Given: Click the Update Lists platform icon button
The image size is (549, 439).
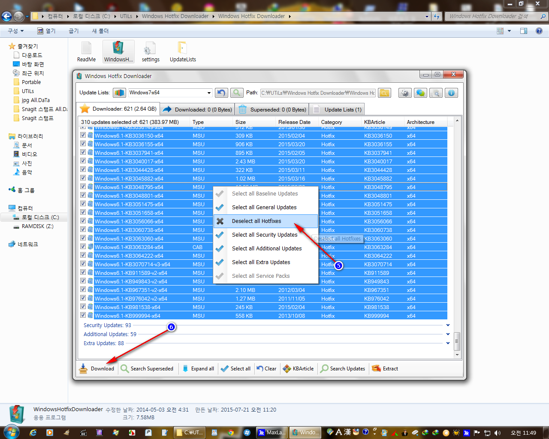Looking at the screenshot, I should pos(119,93).
